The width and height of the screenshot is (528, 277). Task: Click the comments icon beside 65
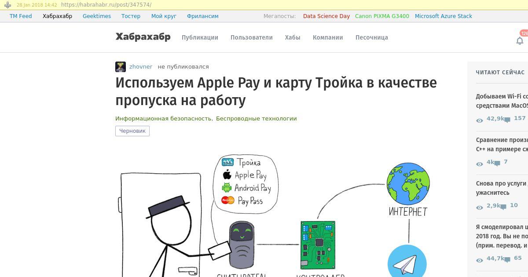pyautogui.click(x=507, y=259)
